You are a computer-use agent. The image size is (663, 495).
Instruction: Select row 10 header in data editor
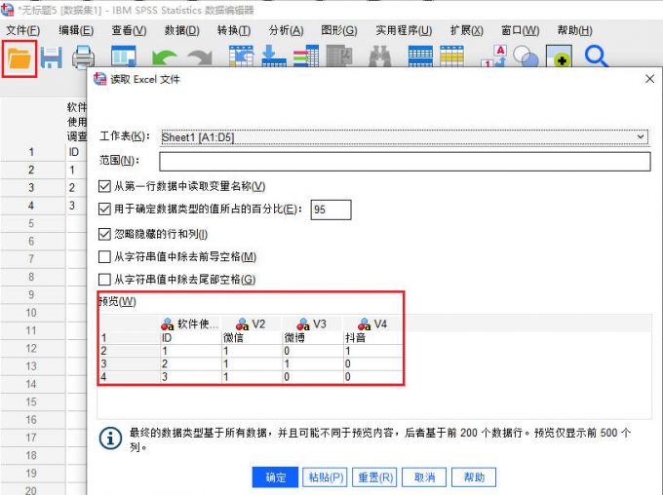pos(31,313)
